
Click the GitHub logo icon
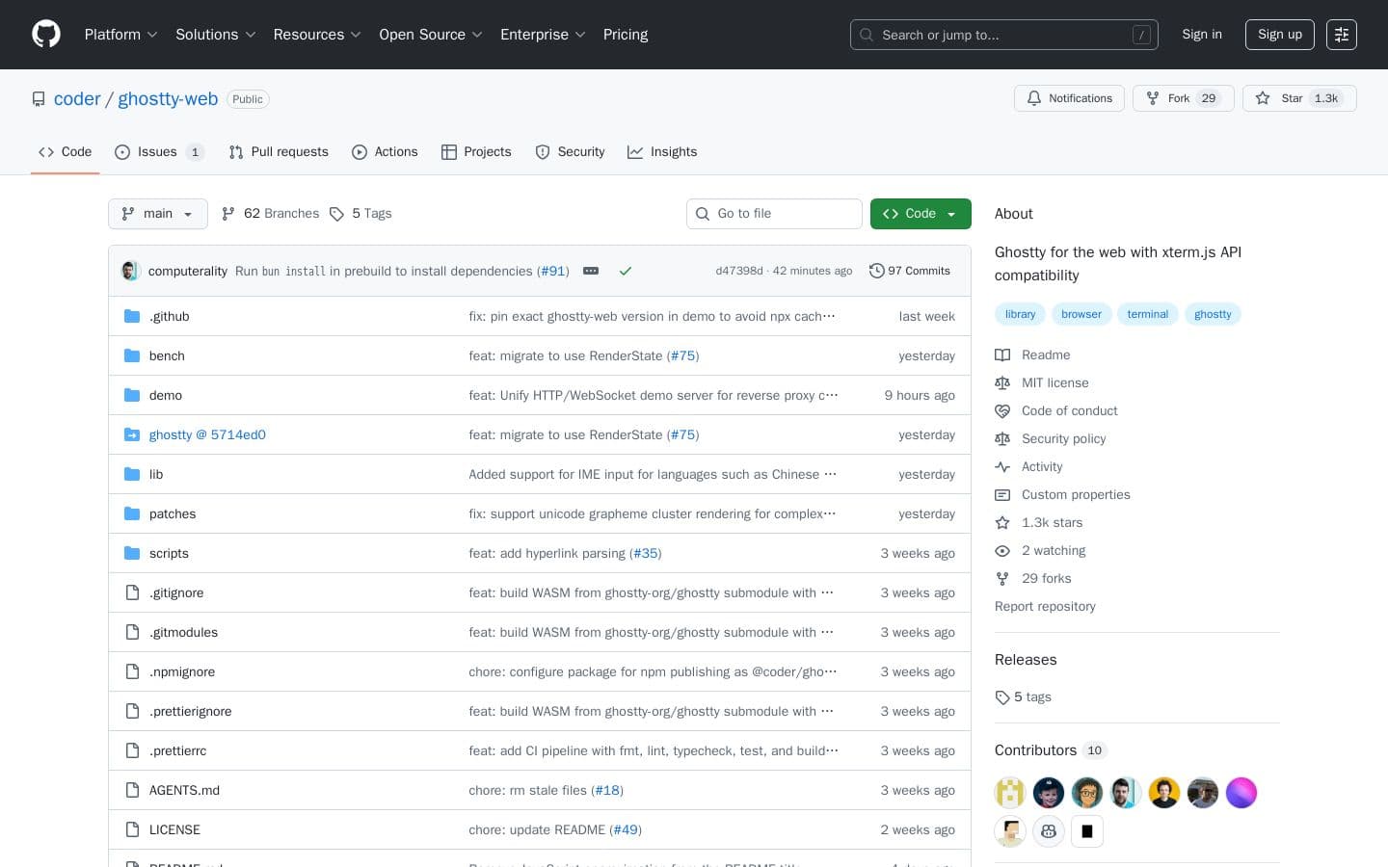point(46,34)
